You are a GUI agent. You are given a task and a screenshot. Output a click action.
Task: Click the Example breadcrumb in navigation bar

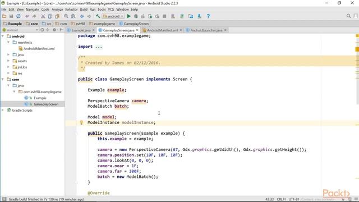tap(12, 24)
